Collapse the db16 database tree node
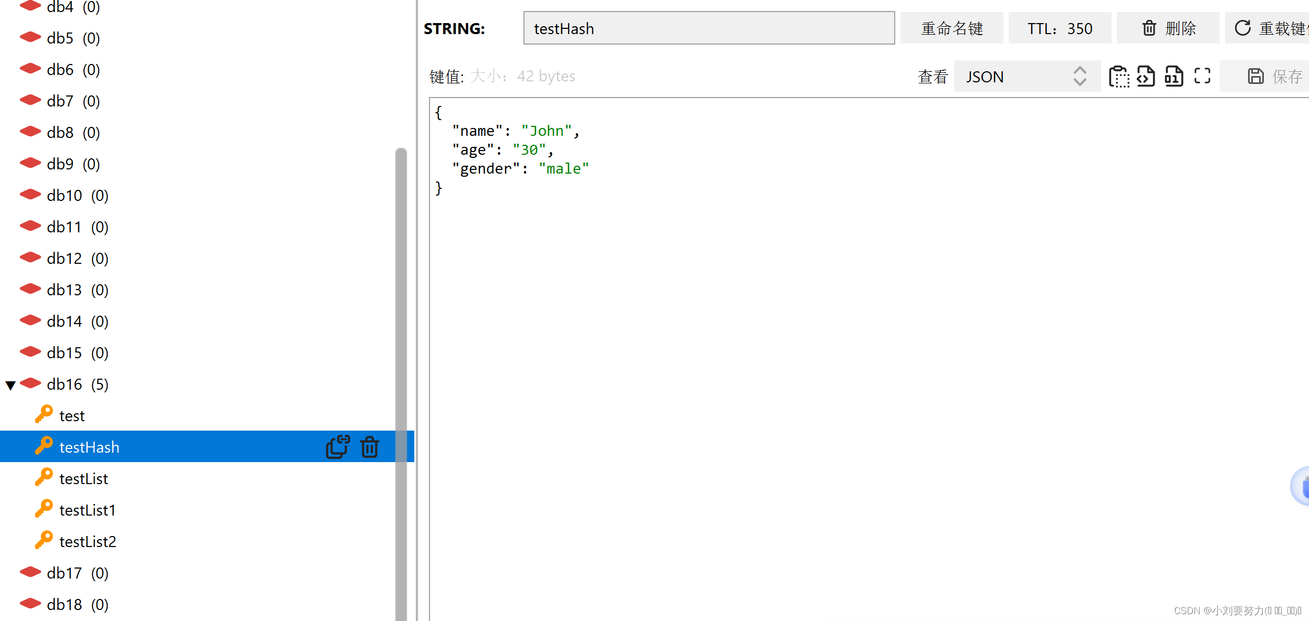The image size is (1309, 621). [11, 386]
